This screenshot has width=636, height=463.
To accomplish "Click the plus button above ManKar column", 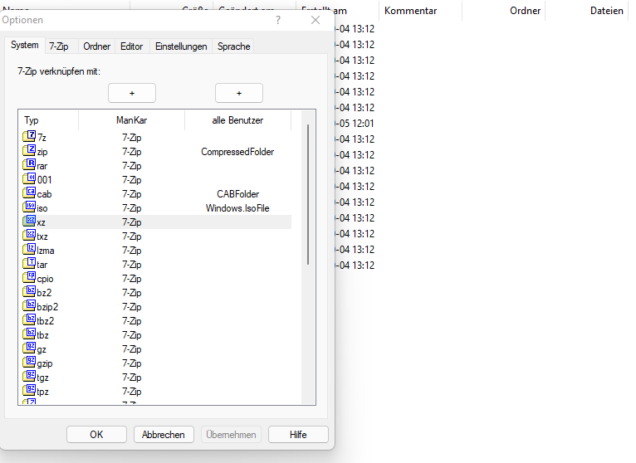I will (132, 93).
